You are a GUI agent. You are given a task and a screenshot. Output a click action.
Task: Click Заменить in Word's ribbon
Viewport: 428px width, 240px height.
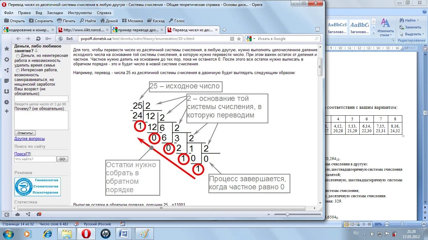410,27
